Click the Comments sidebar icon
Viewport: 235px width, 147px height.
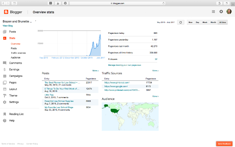[5, 63]
